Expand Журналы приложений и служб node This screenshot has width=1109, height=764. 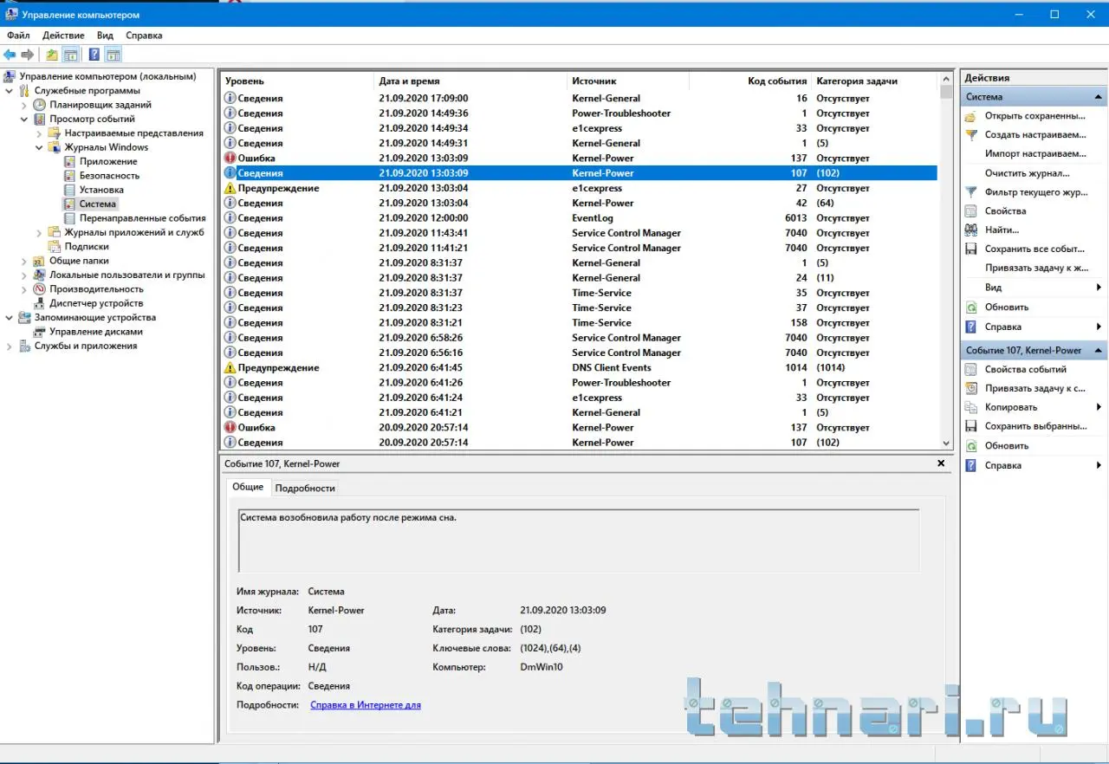click(x=39, y=232)
